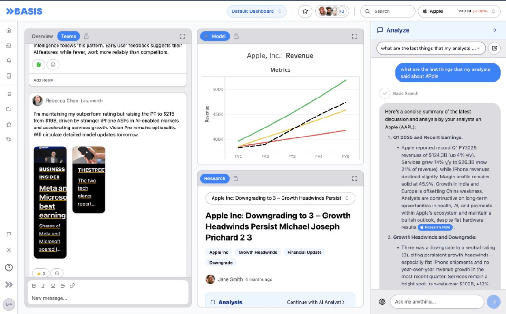Collapse Analyze panel using the arrow icon
The height and width of the screenshot is (314, 506).
coord(495,30)
